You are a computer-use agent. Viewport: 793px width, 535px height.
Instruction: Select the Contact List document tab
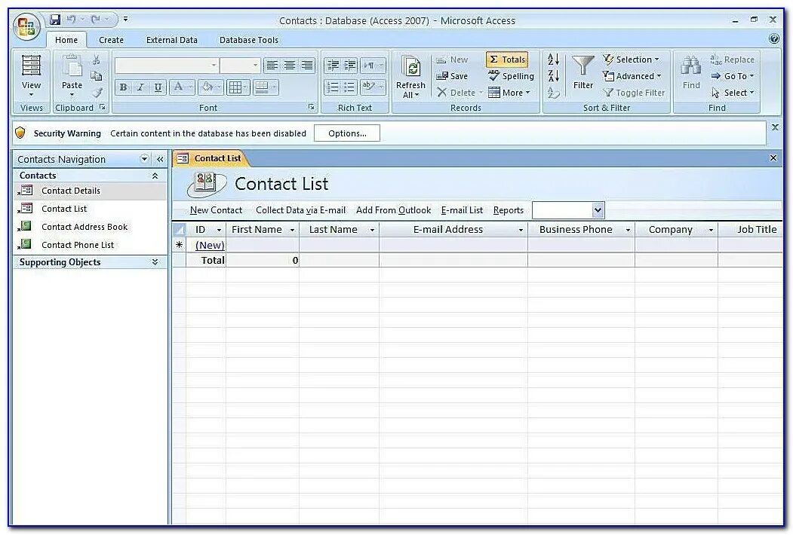[210, 159]
